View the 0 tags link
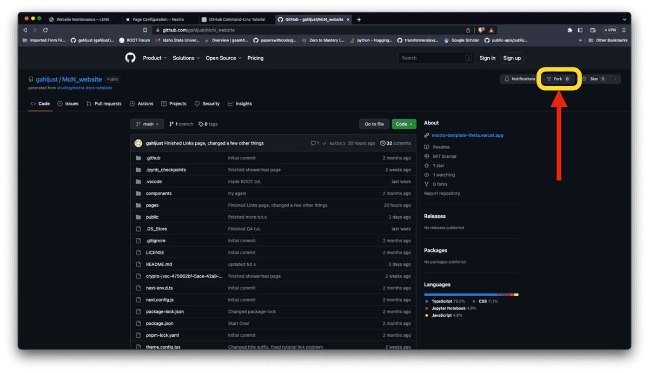Image resolution: width=649 pixels, height=373 pixels. point(208,124)
